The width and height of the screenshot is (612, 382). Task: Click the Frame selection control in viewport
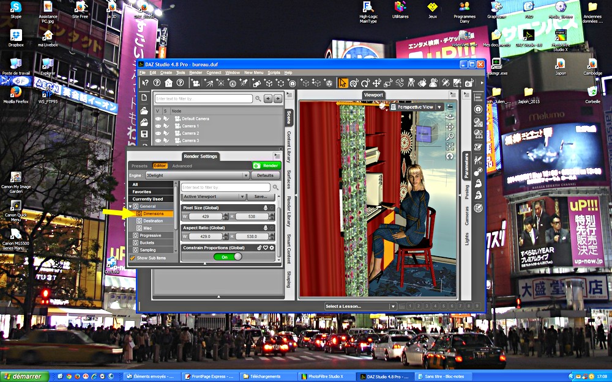tap(450, 147)
